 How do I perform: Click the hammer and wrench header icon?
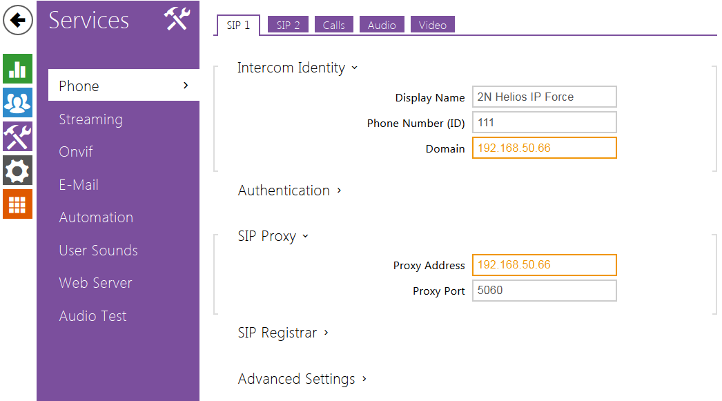(x=177, y=19)
